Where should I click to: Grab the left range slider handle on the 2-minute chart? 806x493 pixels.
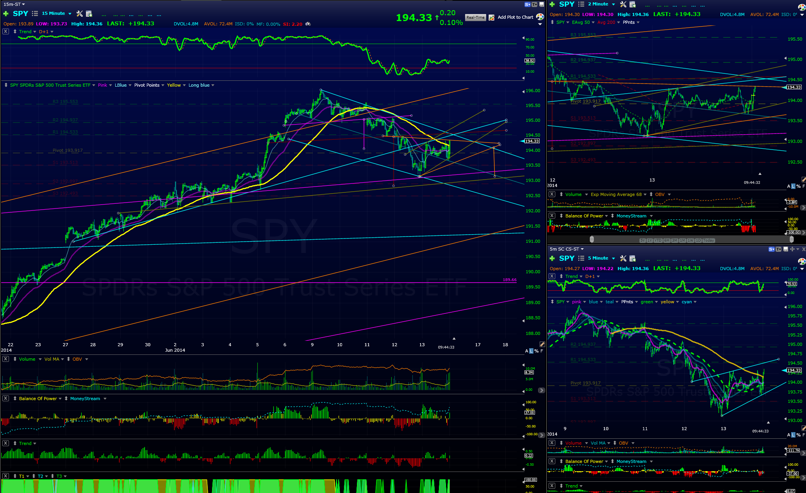tap(592, 239)
